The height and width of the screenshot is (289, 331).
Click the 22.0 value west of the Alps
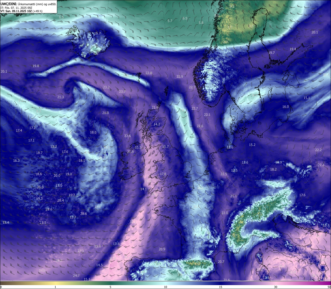[x=225, y=213]
